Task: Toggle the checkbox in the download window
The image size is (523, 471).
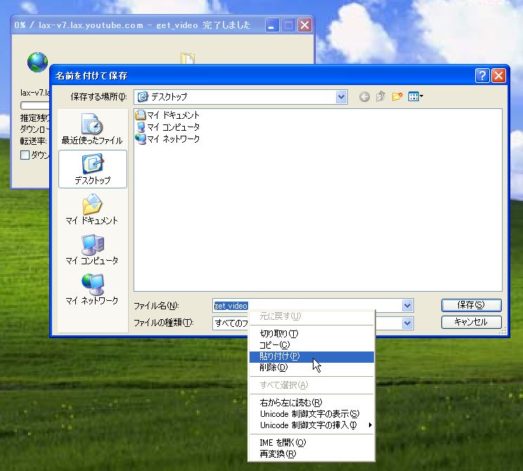Action: click(x=25, y=155)
